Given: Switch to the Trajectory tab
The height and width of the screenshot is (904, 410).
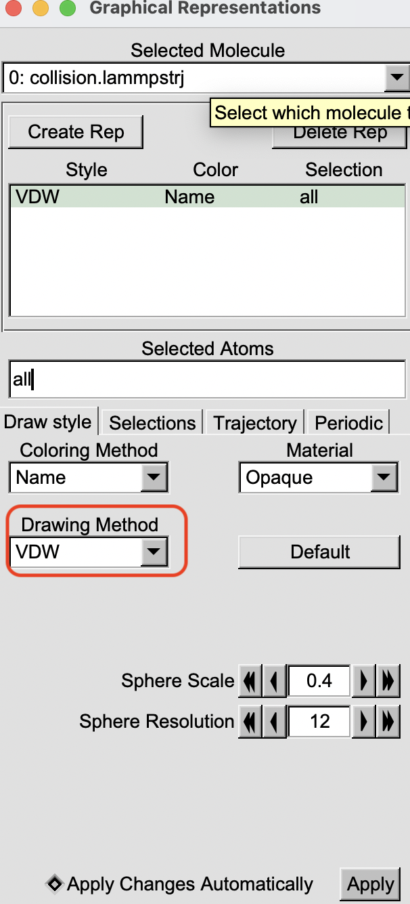Looking at the screenshot, I should [x=255, y=423].
